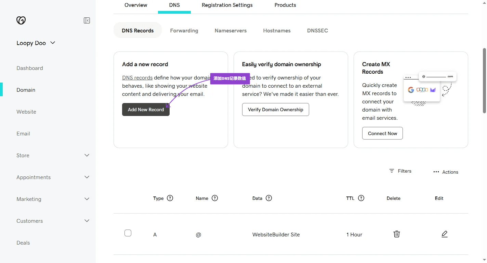Viewport: 487px width, 263px height.
Task: Delete the A record trash icon
Action: pyautogui.click(x=396, y=234)
